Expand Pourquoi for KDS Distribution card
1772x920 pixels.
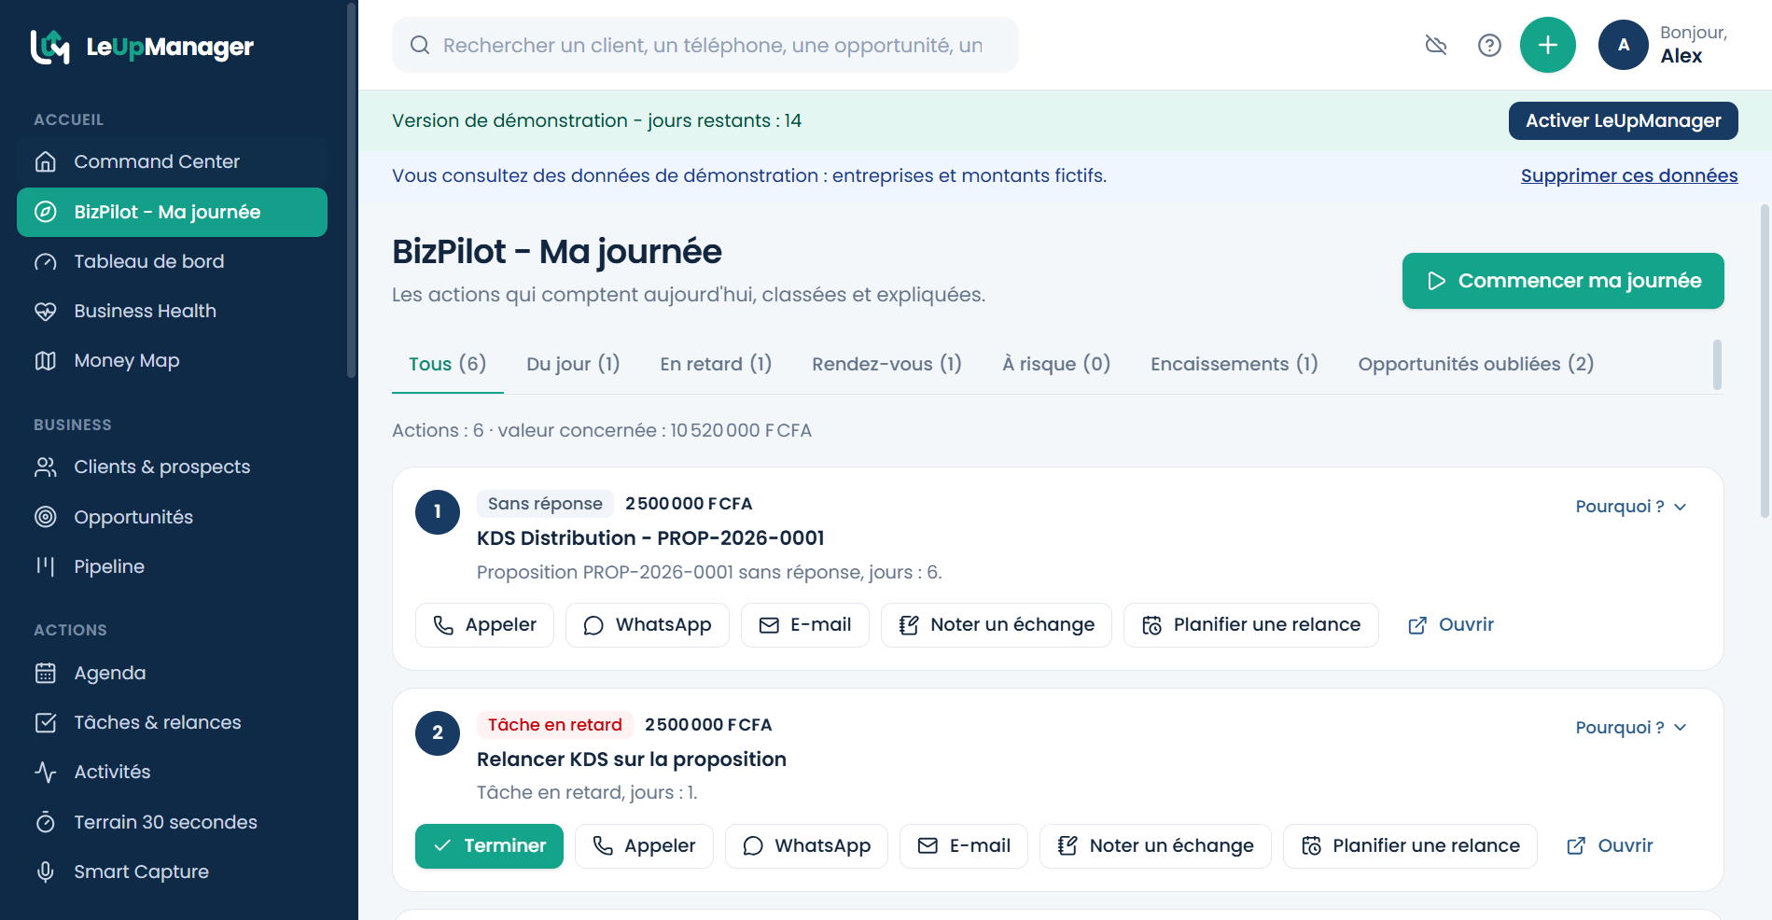point(1630,507)
